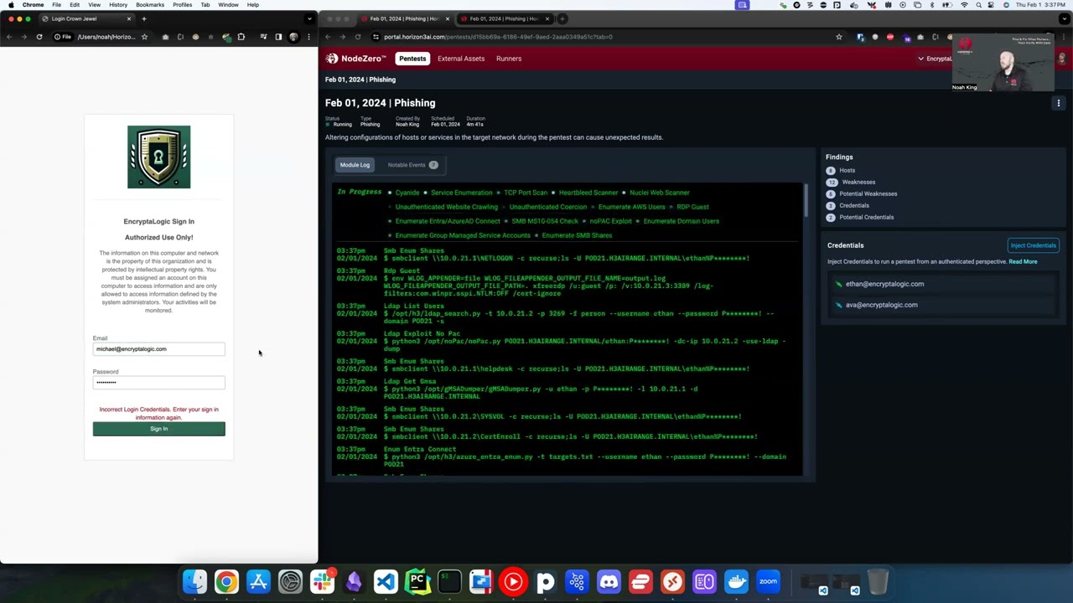Click the Sign In button
1073x603 pixels.
[158, 429]
